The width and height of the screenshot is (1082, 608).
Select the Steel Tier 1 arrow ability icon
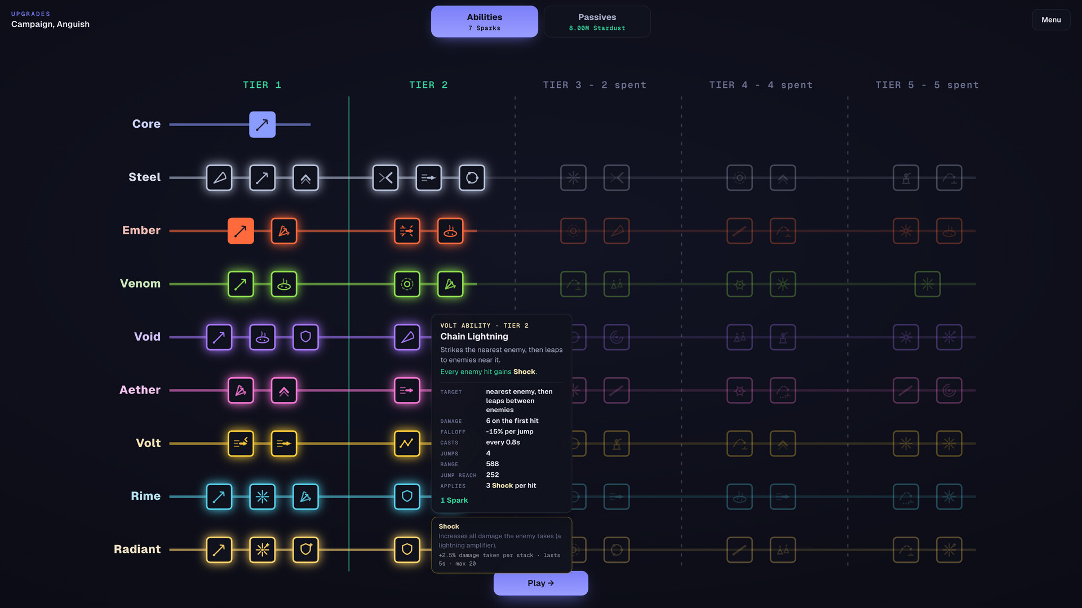pyautogui.click(x=262, y=178)
